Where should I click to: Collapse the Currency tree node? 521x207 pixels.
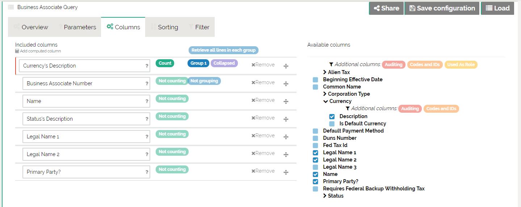coord(325,101)
